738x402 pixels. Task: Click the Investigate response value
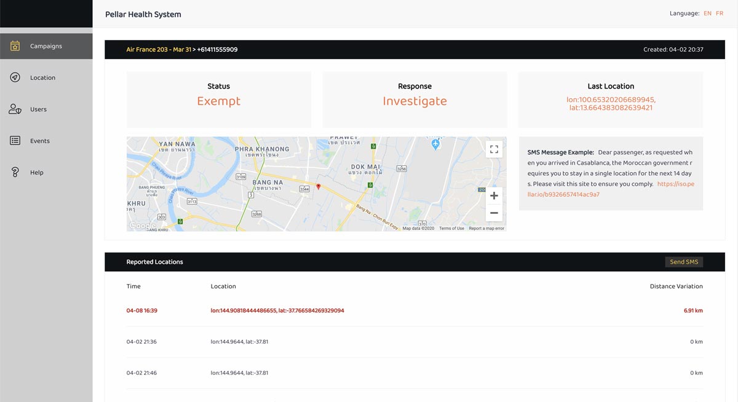click(x=415, y=101)
